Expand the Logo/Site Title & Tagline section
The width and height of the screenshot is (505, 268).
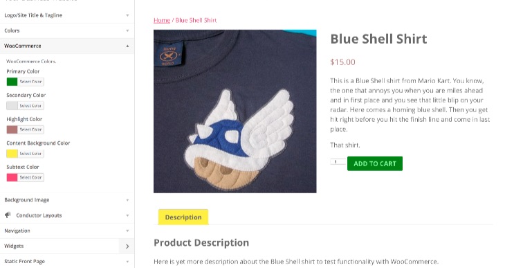[x=67, y=15]
